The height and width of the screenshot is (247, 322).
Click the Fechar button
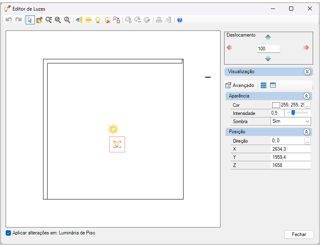[299, 234]
